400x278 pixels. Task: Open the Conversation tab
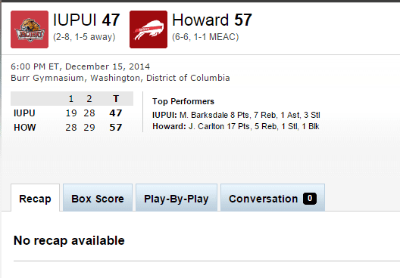pos(273,198)
